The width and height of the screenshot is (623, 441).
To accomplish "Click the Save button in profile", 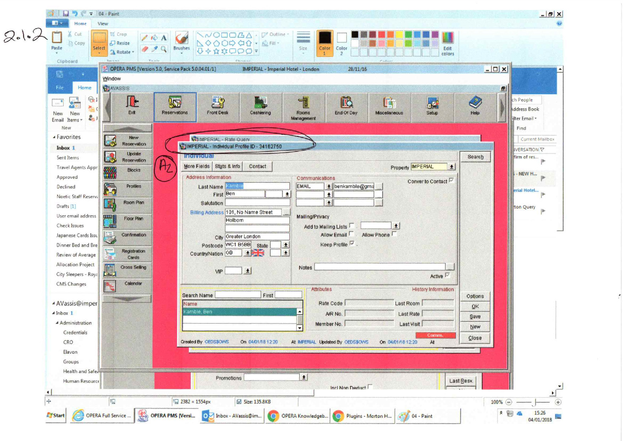I will click(475, 317).
